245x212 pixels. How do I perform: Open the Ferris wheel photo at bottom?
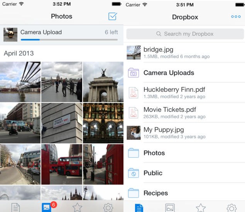point(20,193)
